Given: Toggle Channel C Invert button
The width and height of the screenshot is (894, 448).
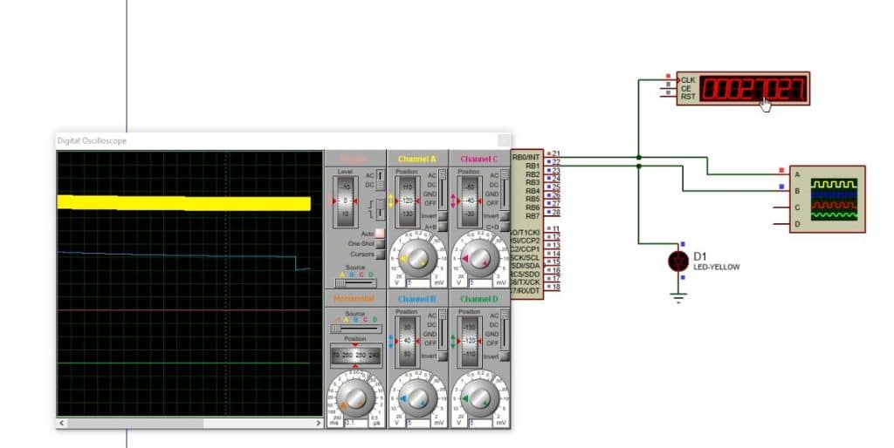Looking at the screenshot, I should (505, 216).
